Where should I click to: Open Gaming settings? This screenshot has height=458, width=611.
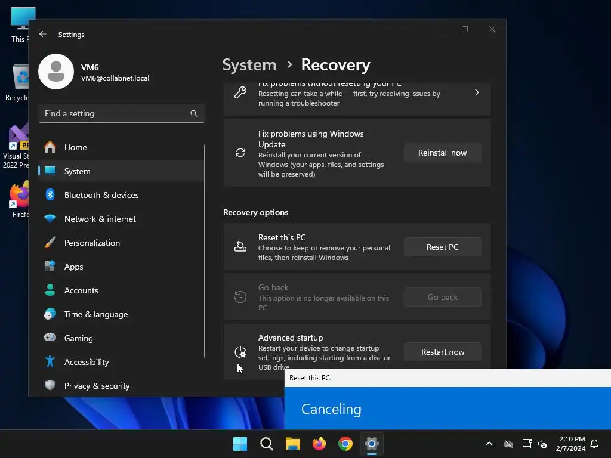(x=121, y=338)
